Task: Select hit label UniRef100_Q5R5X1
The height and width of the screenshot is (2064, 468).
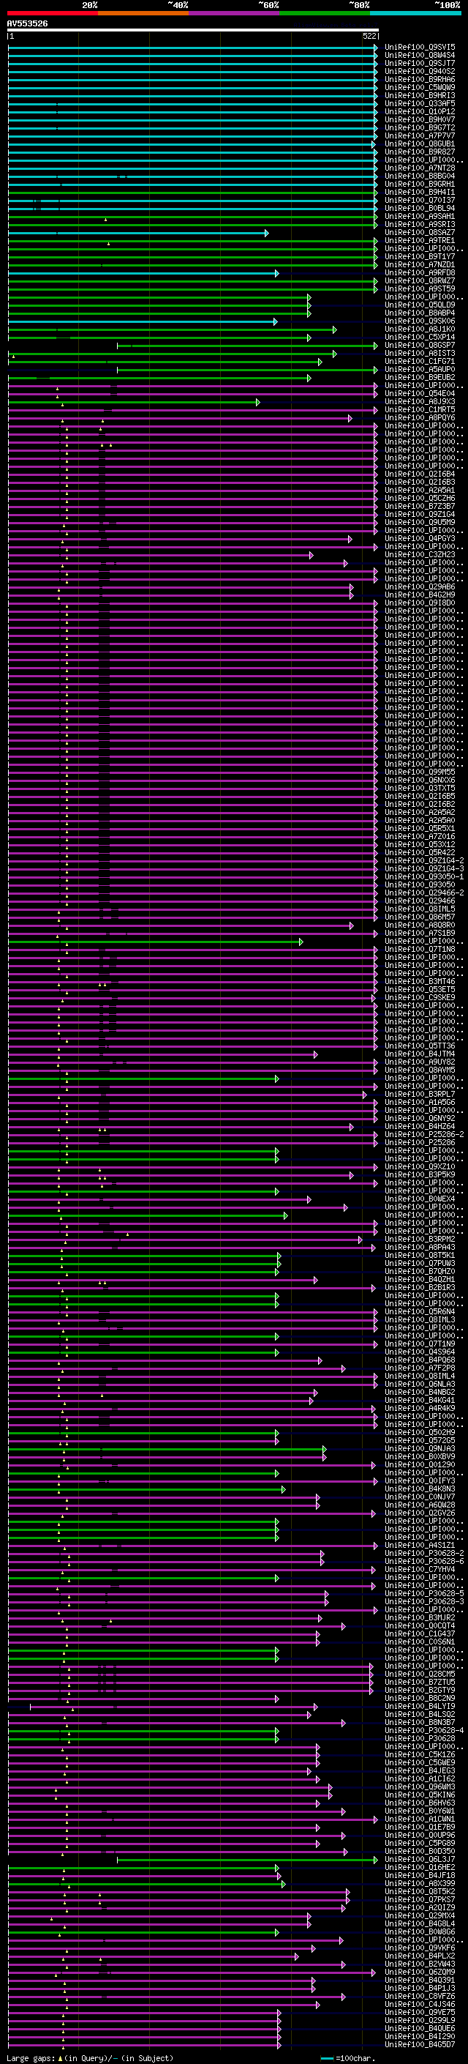Action: pos(420,829)
